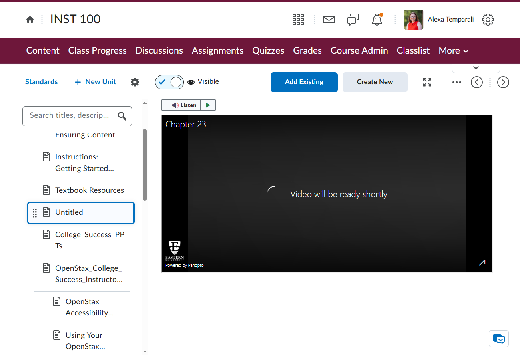Click the Visible eye status label
Viewport: 520px width, 355px height.
(203, 82)
